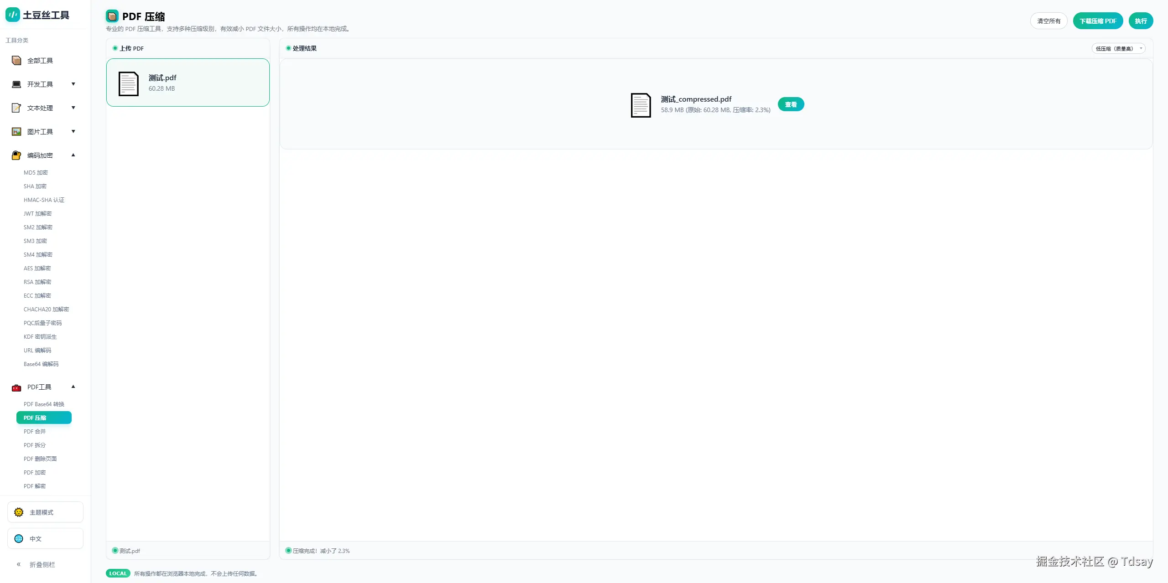
Task: Open the 全部工具 box icon
Action: pos(16,61)
